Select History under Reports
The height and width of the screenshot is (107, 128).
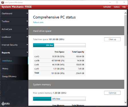click(x=14, y=69)
